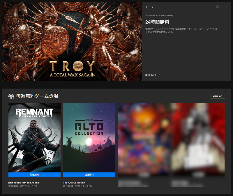Screen dimensions: 233x196
Task: Click the gift icon beside 毎週無料ゲーム登場
Action: coord(11,96)
